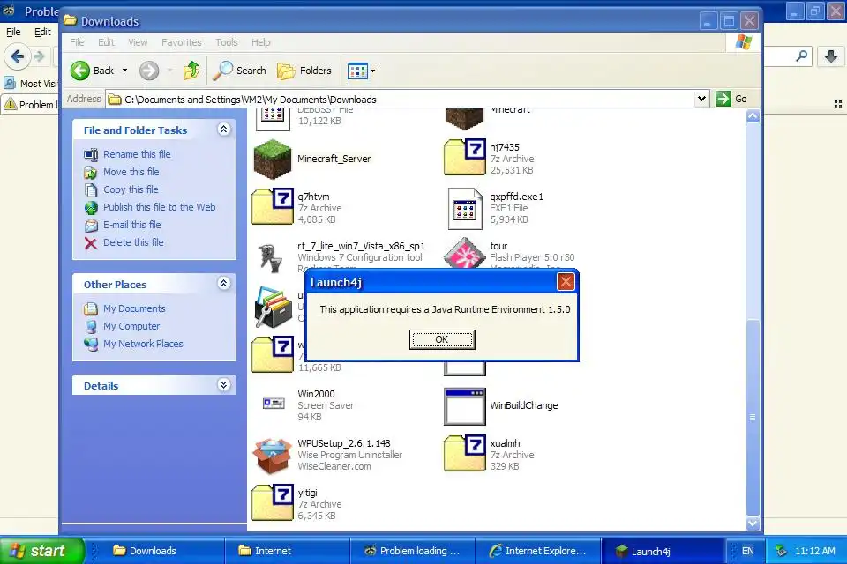Open the Help menu
Image resolution: width=847 pixels, height=564 pixels.
pyautogui.click(x=261, y=42)
